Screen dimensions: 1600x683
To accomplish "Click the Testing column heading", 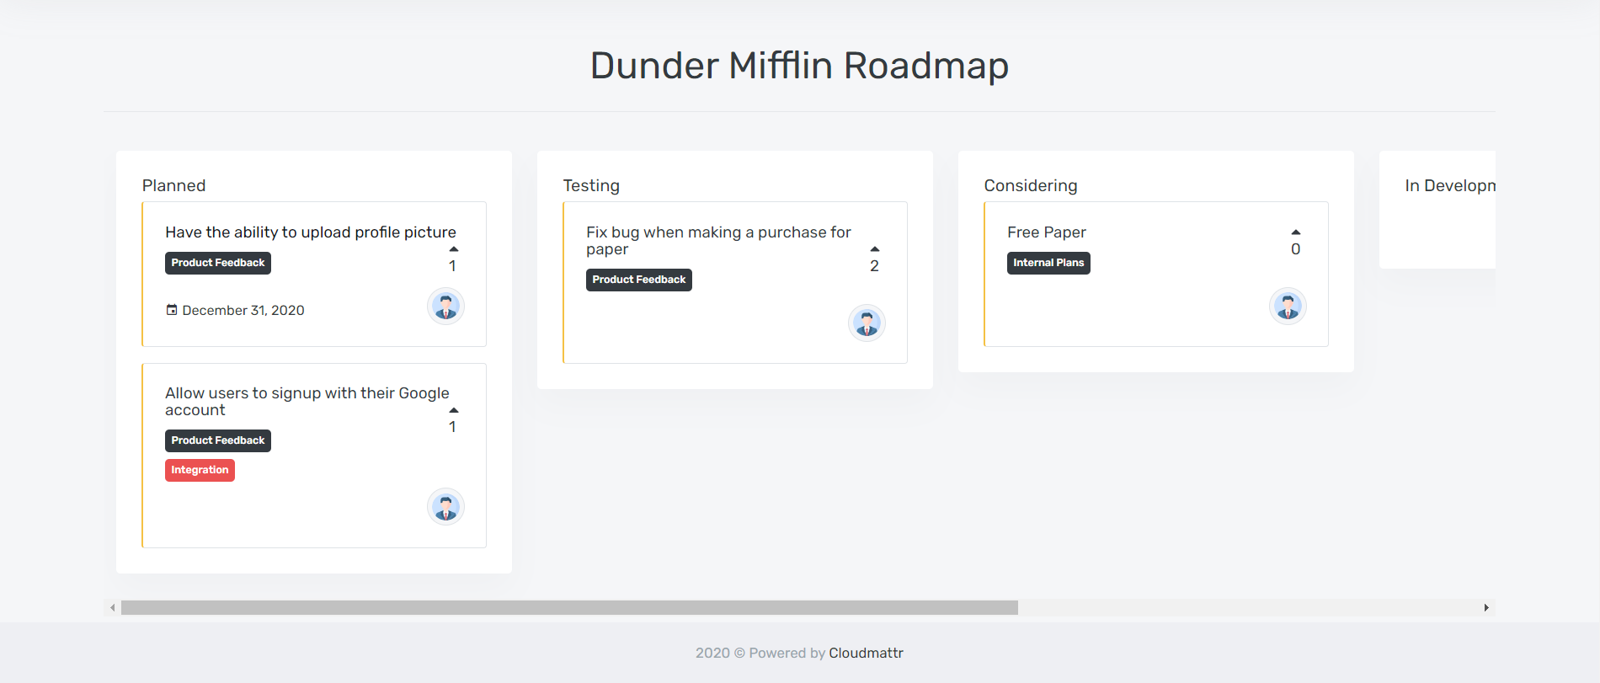I will coord(591,185).
